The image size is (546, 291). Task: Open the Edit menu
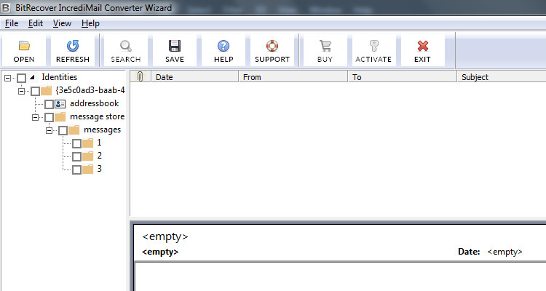click(x=36, y=23)
